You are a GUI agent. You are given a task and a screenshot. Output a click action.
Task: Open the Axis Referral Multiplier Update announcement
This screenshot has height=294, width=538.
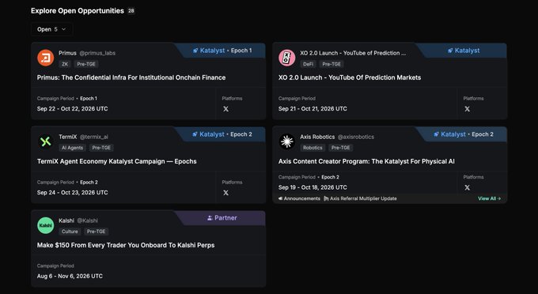point(363,198)
